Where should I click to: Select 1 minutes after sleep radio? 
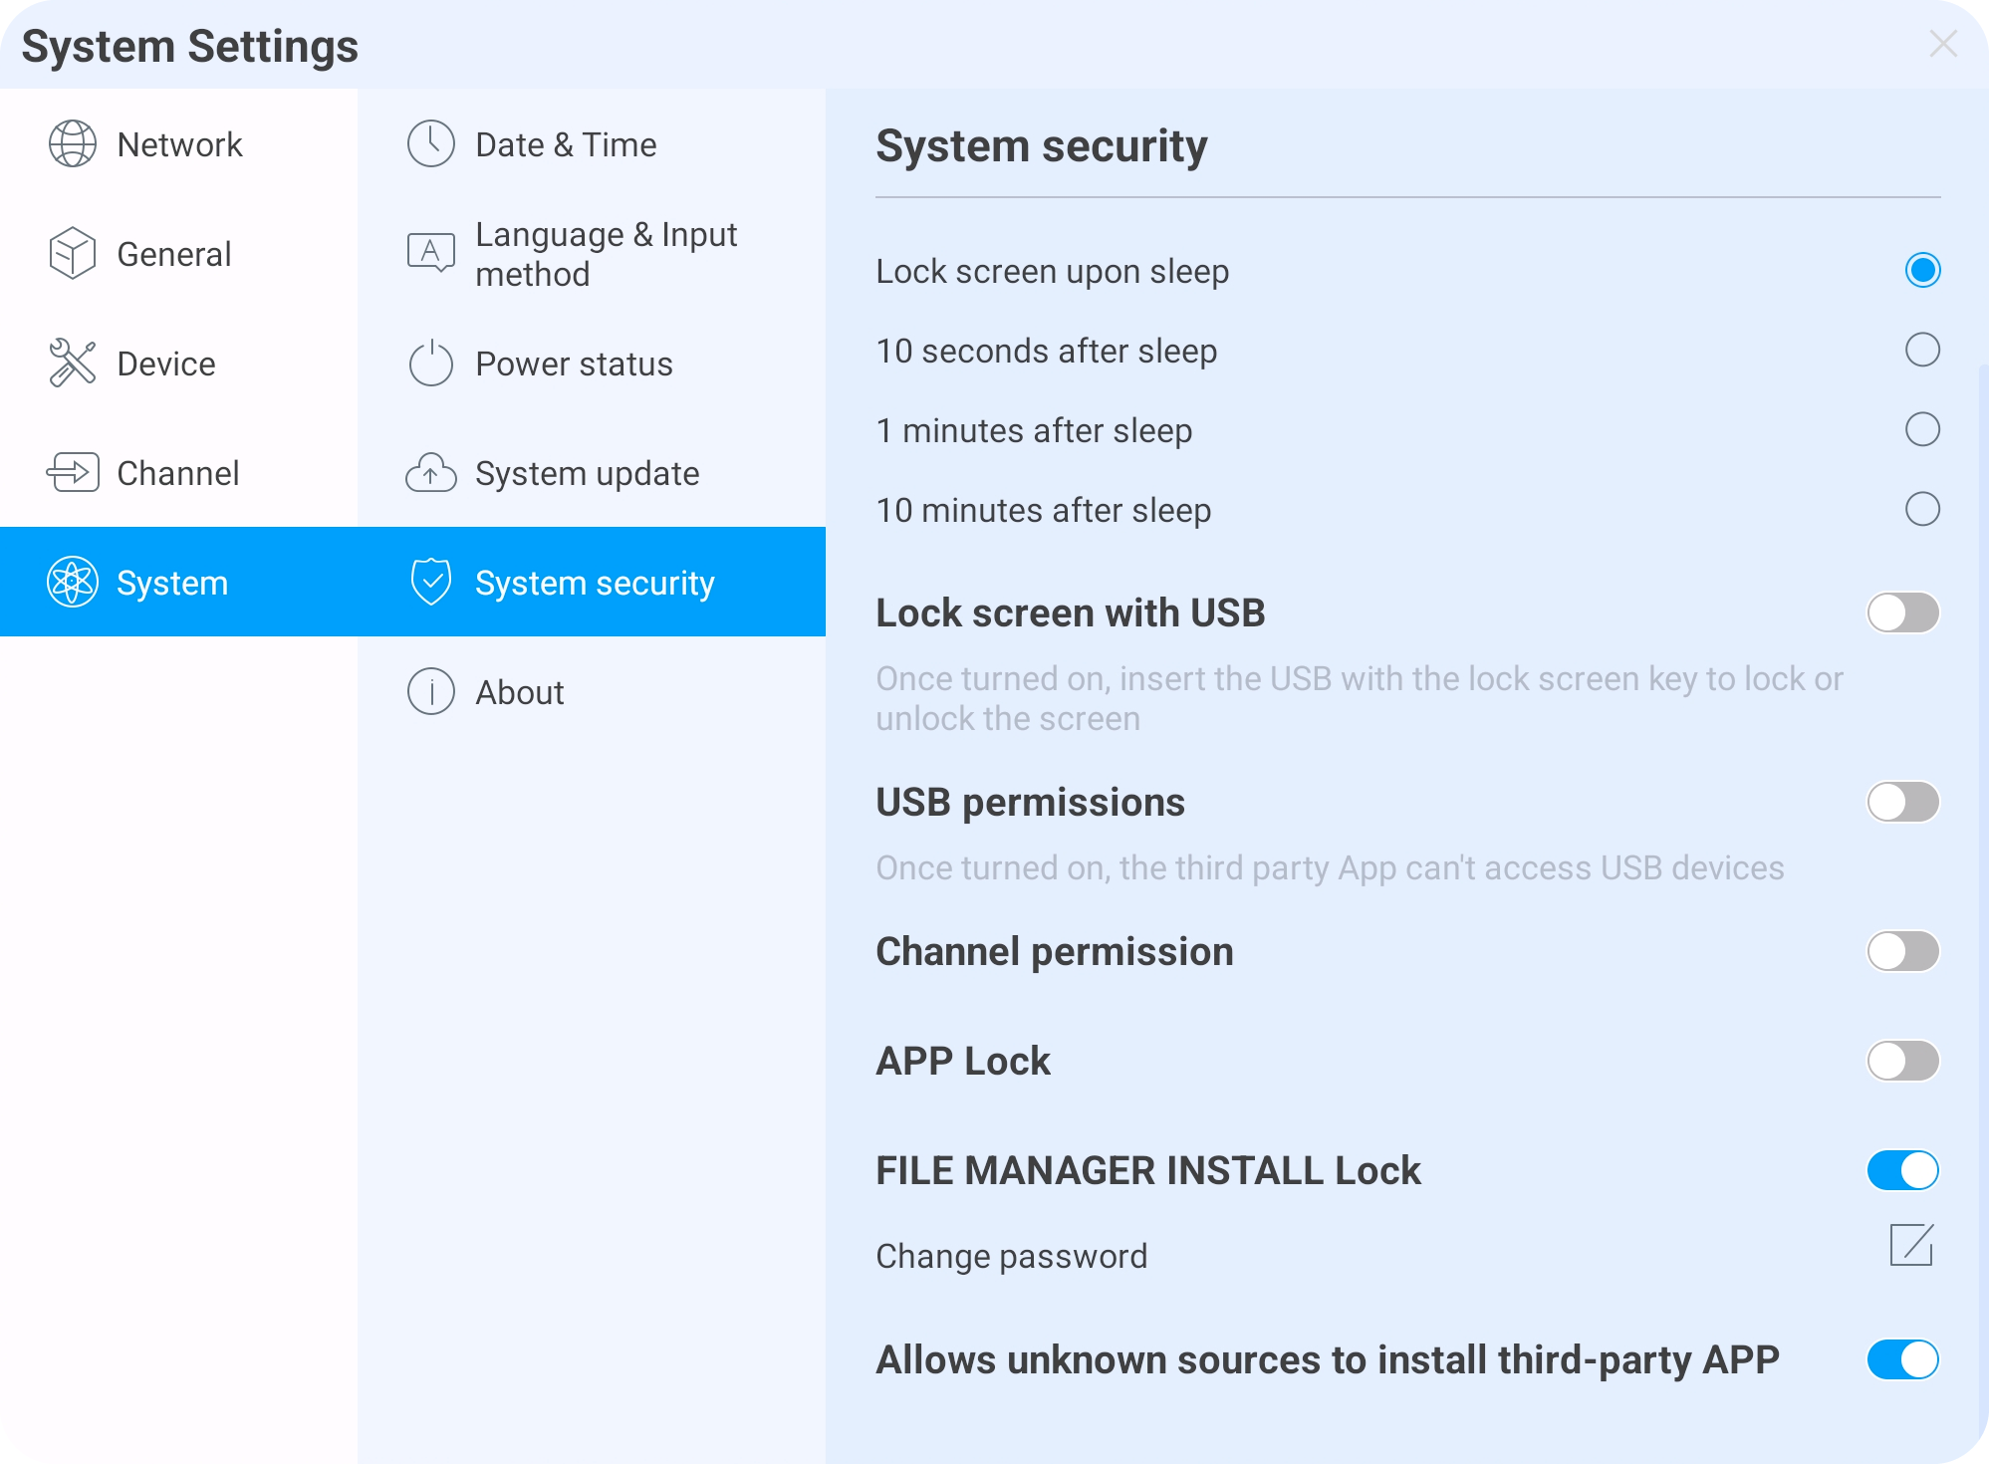point(1922,429)
